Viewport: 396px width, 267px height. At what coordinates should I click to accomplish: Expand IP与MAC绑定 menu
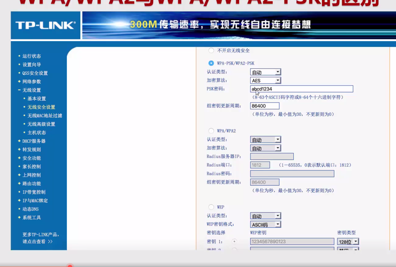coord(35,201)
